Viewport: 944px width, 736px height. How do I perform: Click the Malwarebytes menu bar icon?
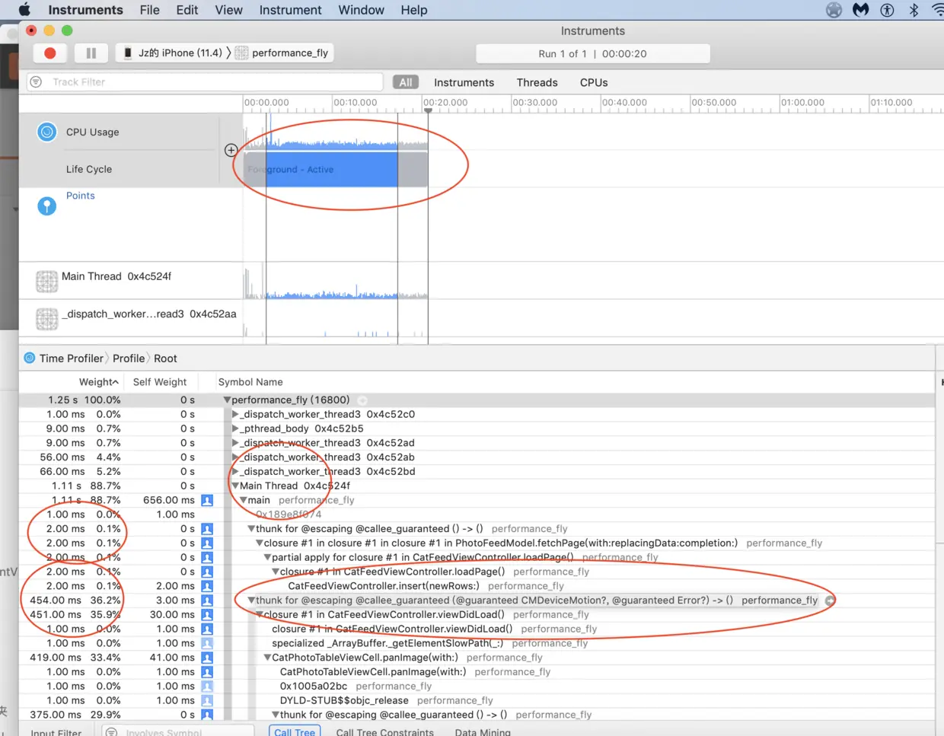pyautogui.click(x=861, y=10)
